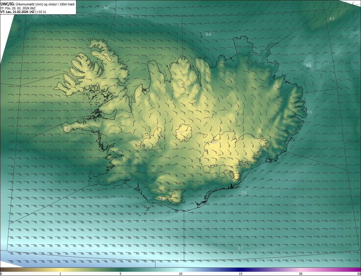Image resolution: width=361 pixels, height=276 pixels.
Task: Click the 7.0 value label on the map
Action: pos(244,193)
